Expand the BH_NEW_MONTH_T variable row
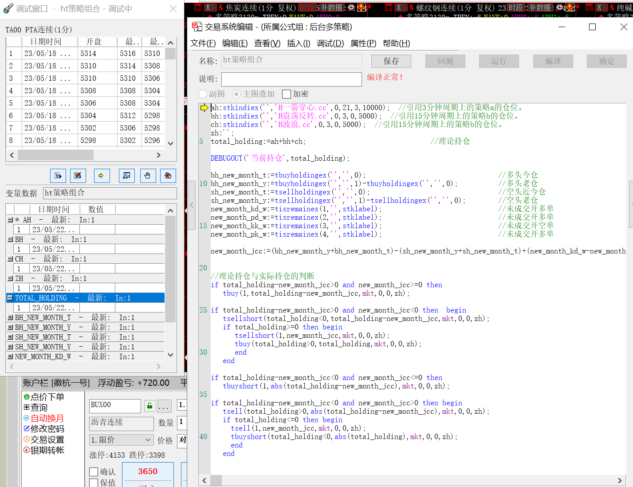Viewport: 633px width, 487px height. (x=10, y=317)
